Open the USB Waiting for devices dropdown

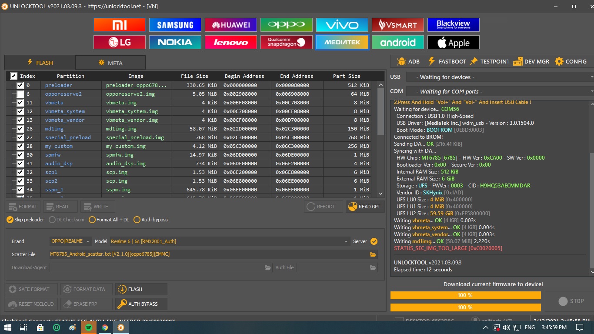(x=500, y=77)
